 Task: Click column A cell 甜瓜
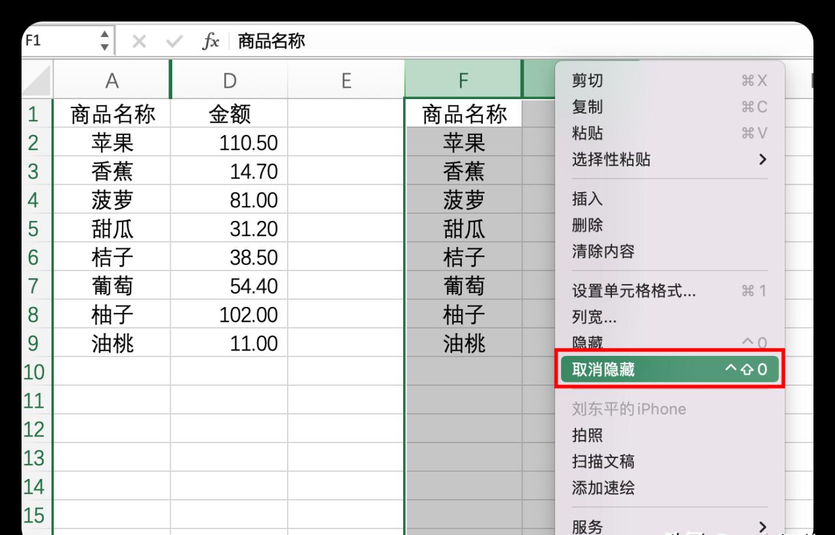(x=112, y=229)
